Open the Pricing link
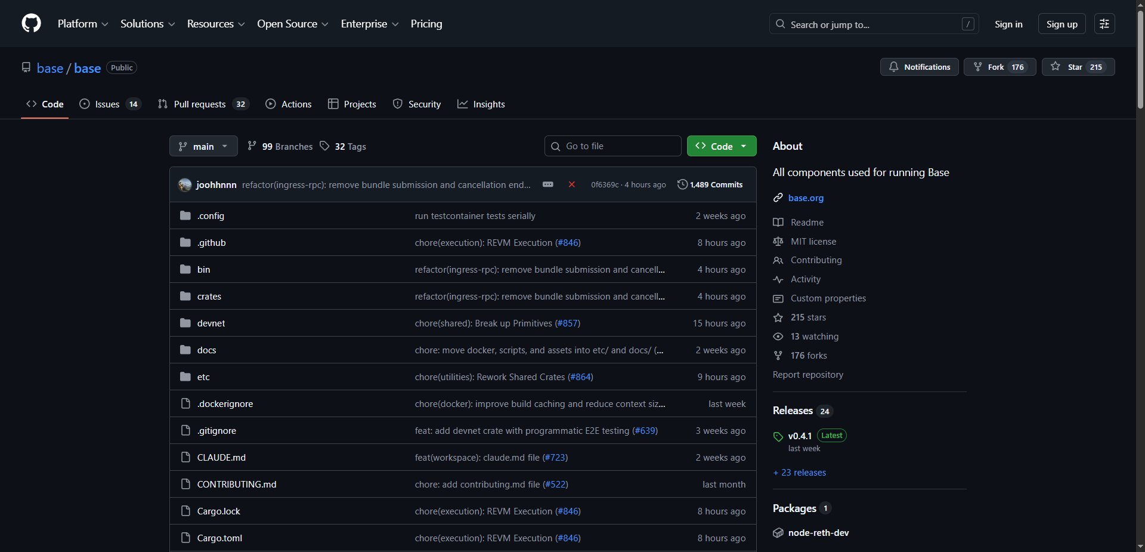1145x552 pixels. 426,24
